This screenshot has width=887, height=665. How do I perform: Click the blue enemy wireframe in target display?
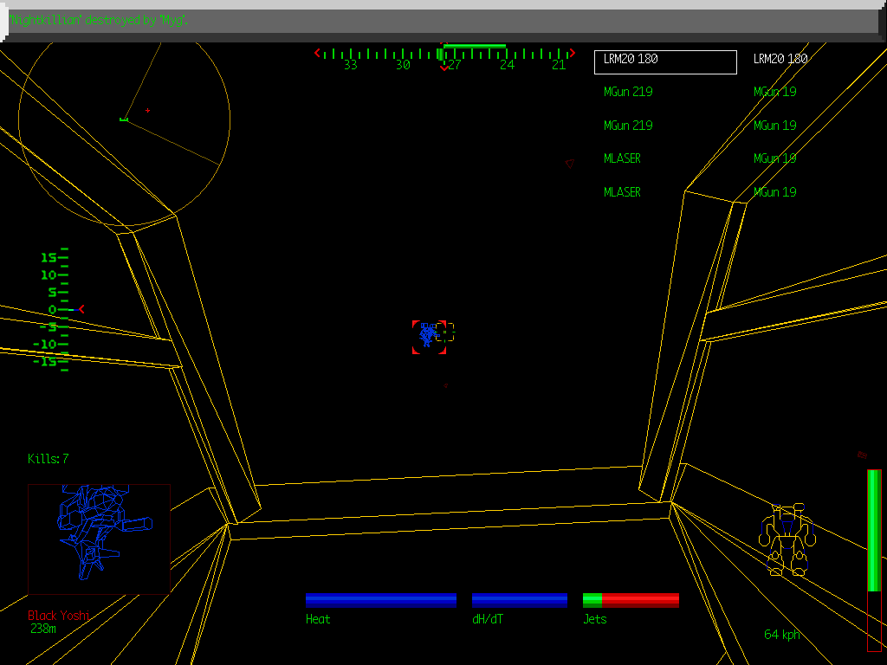point(98,535)
